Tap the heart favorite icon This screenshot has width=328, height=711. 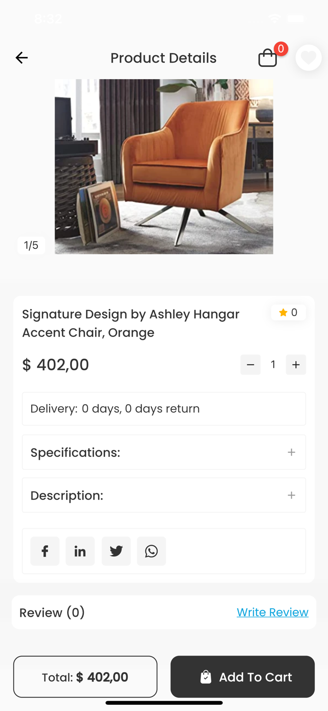[308, 57]
